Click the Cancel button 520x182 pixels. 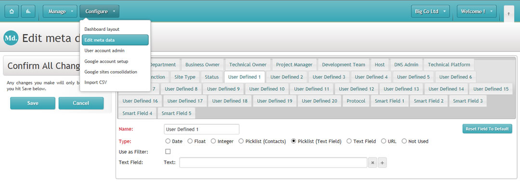[81, 103]
